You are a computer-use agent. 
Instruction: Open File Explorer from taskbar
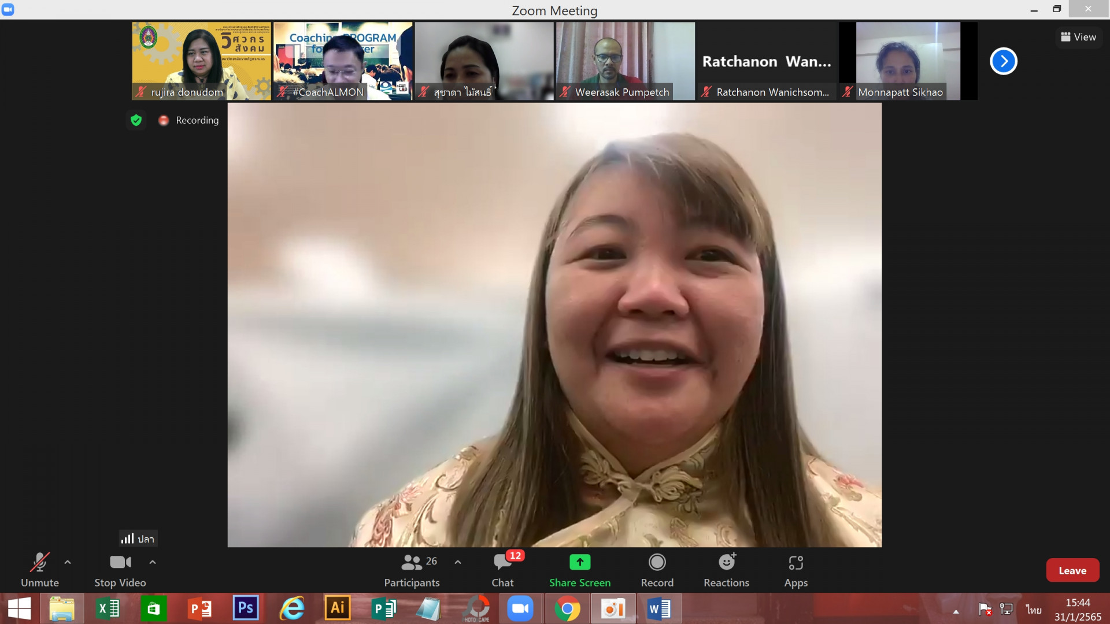tap(62, 608)
